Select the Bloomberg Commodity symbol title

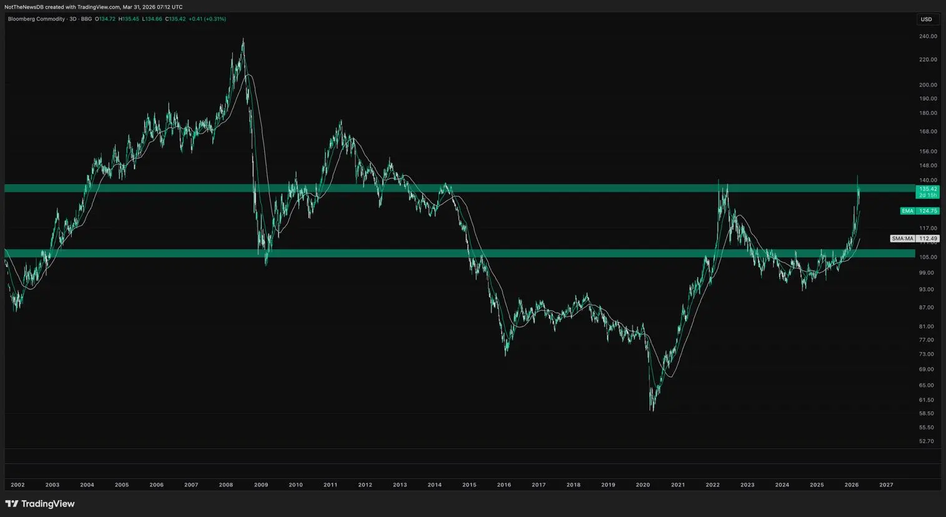click(x=36, y=19)
